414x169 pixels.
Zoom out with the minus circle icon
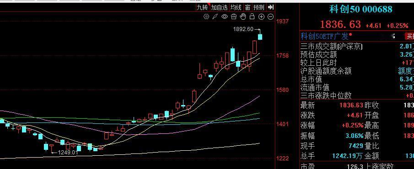271,16
